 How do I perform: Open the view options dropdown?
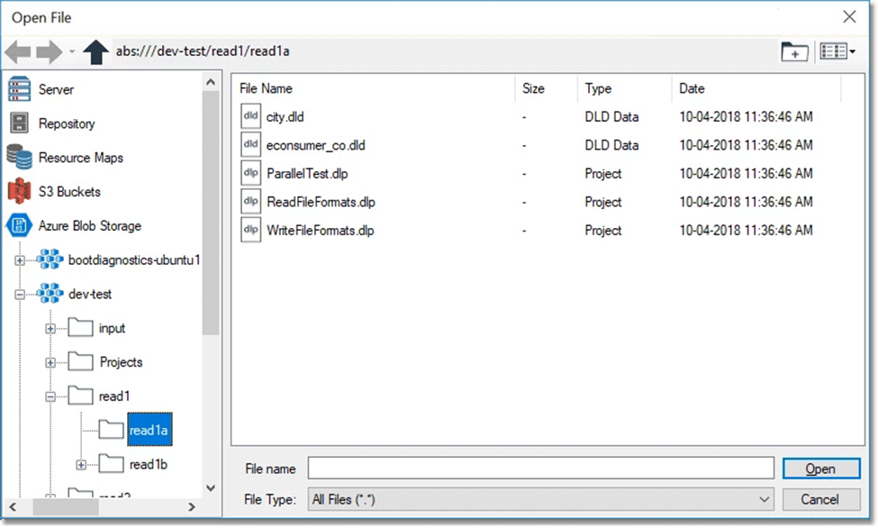click(x=837, y=52)
